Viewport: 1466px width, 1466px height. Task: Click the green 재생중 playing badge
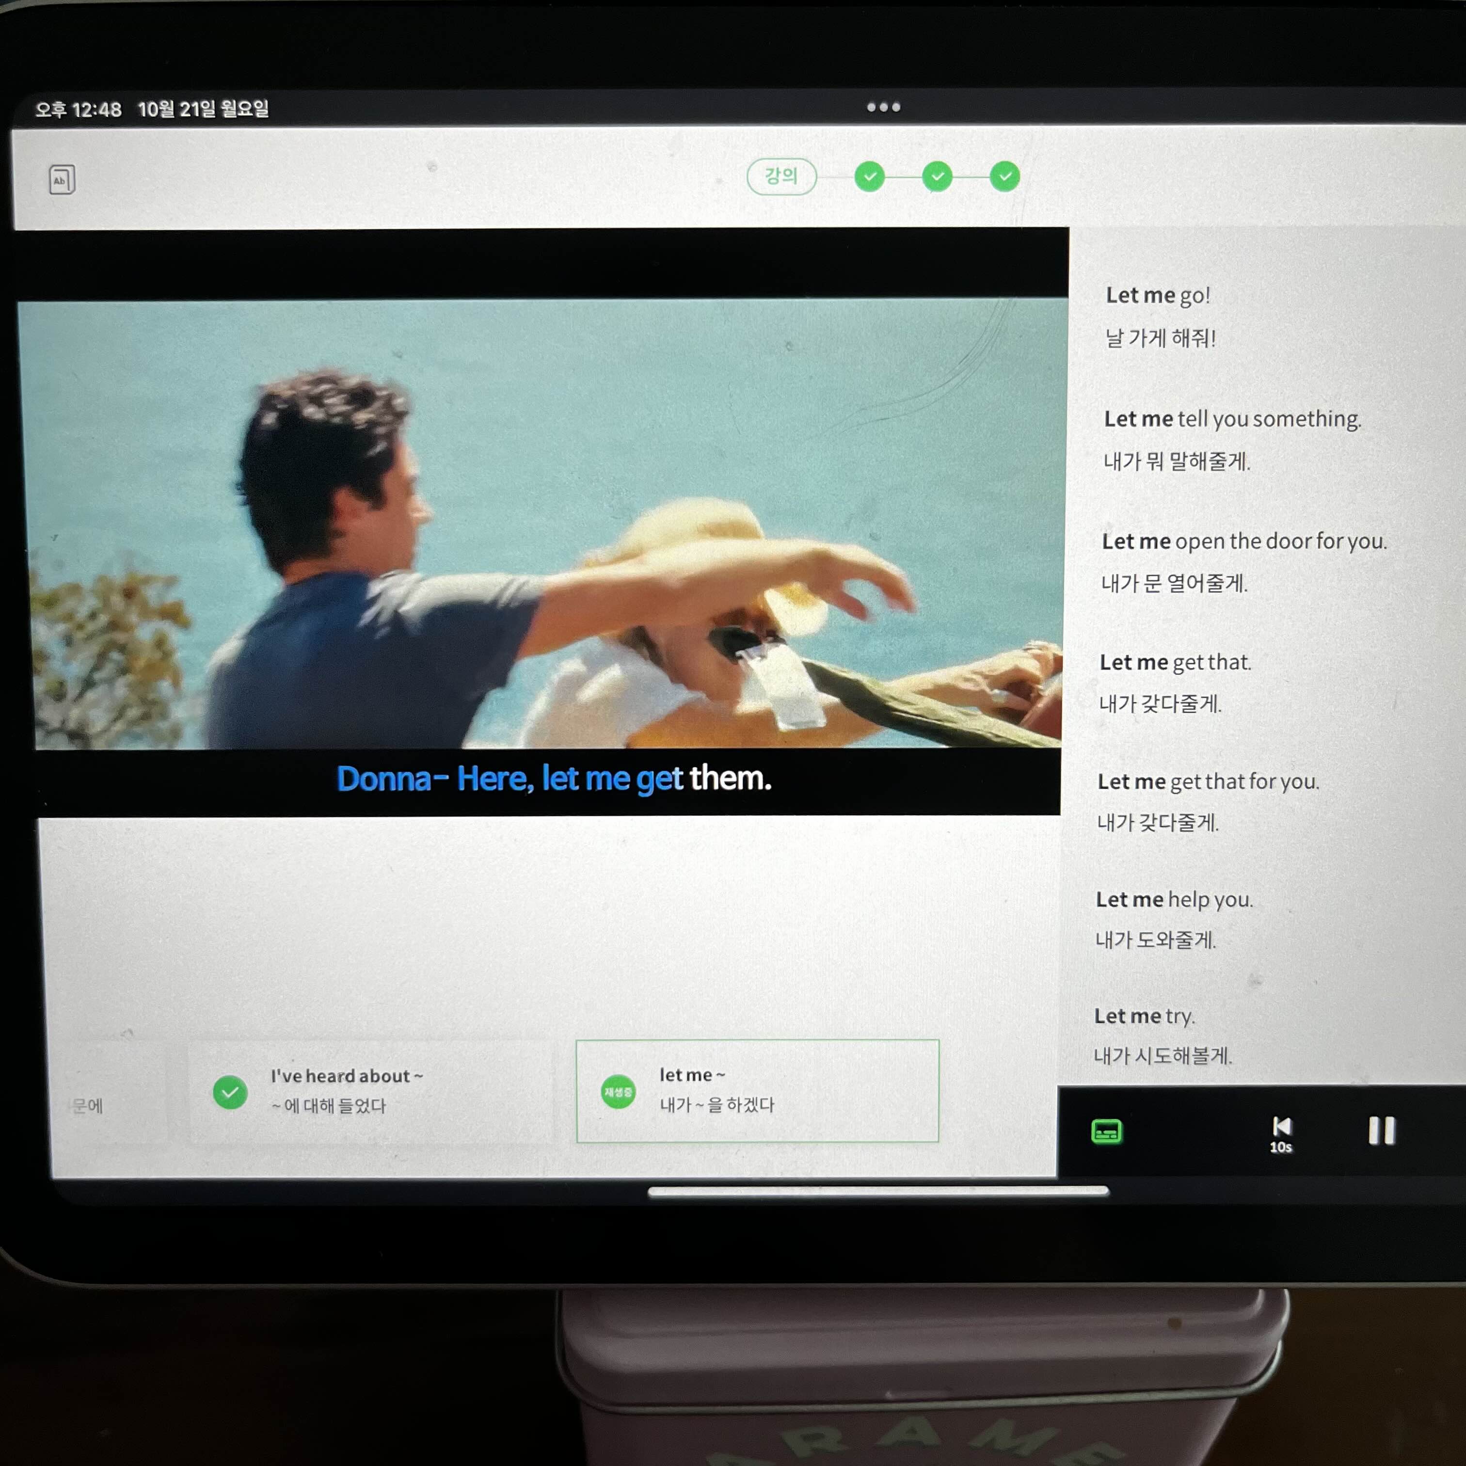coord(618,1091)
